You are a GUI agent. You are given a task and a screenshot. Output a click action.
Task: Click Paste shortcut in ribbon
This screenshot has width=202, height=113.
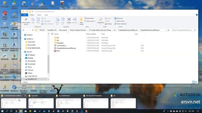(x=47, y=24)
